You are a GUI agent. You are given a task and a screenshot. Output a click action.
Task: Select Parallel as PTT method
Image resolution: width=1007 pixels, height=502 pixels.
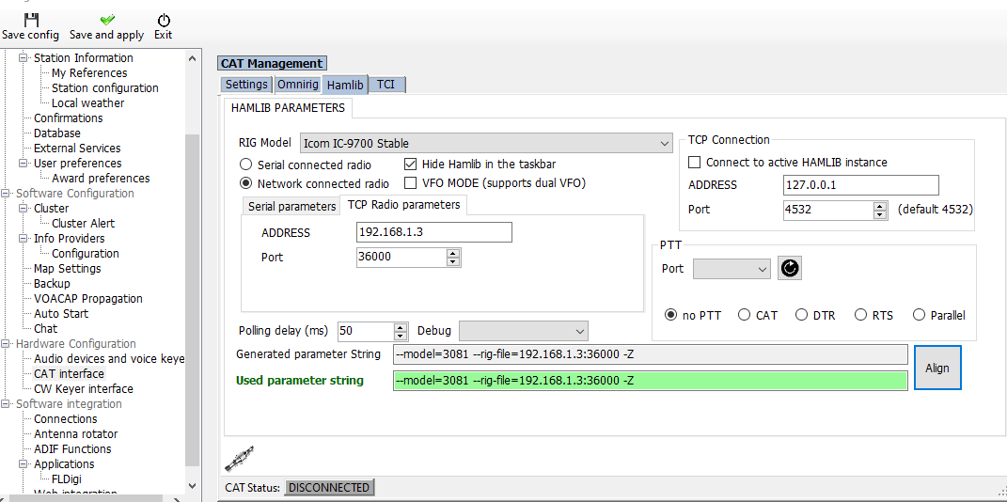click(x=919, y=315)
